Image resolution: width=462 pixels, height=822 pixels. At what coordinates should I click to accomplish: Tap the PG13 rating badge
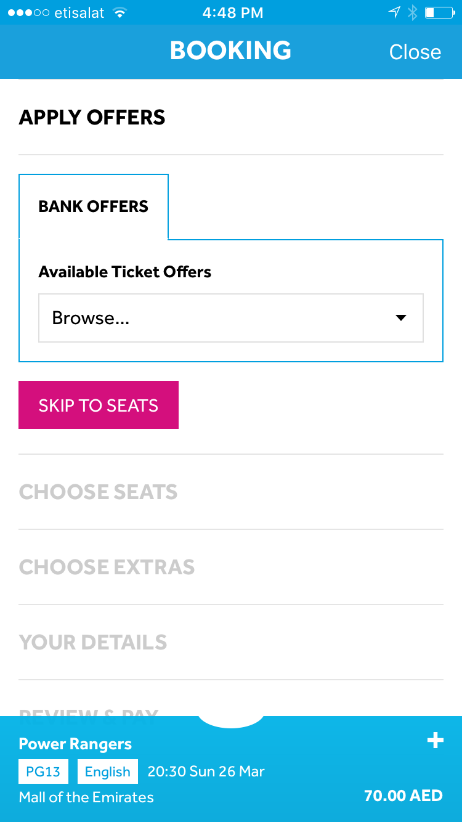43,771
